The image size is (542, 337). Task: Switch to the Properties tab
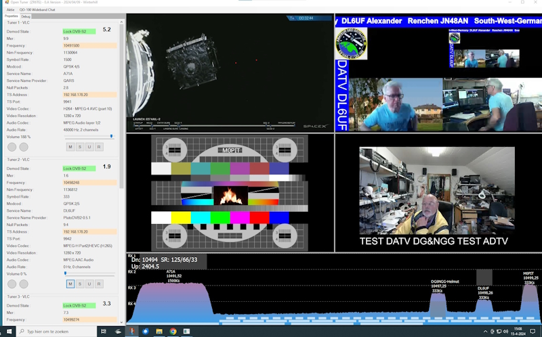pyautogui.click(x=11, y=16)
